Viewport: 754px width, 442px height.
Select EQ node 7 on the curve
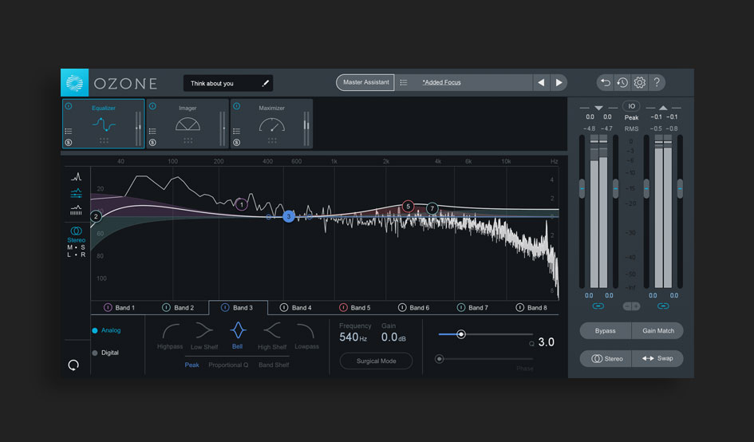coord(432,208)
